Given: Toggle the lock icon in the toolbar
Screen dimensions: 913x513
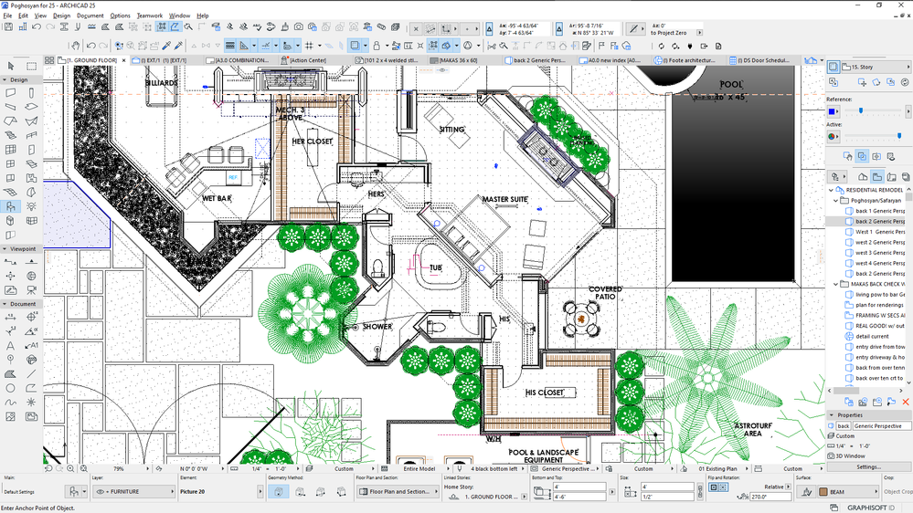Looking at the screenshot, I should [377, 46].
